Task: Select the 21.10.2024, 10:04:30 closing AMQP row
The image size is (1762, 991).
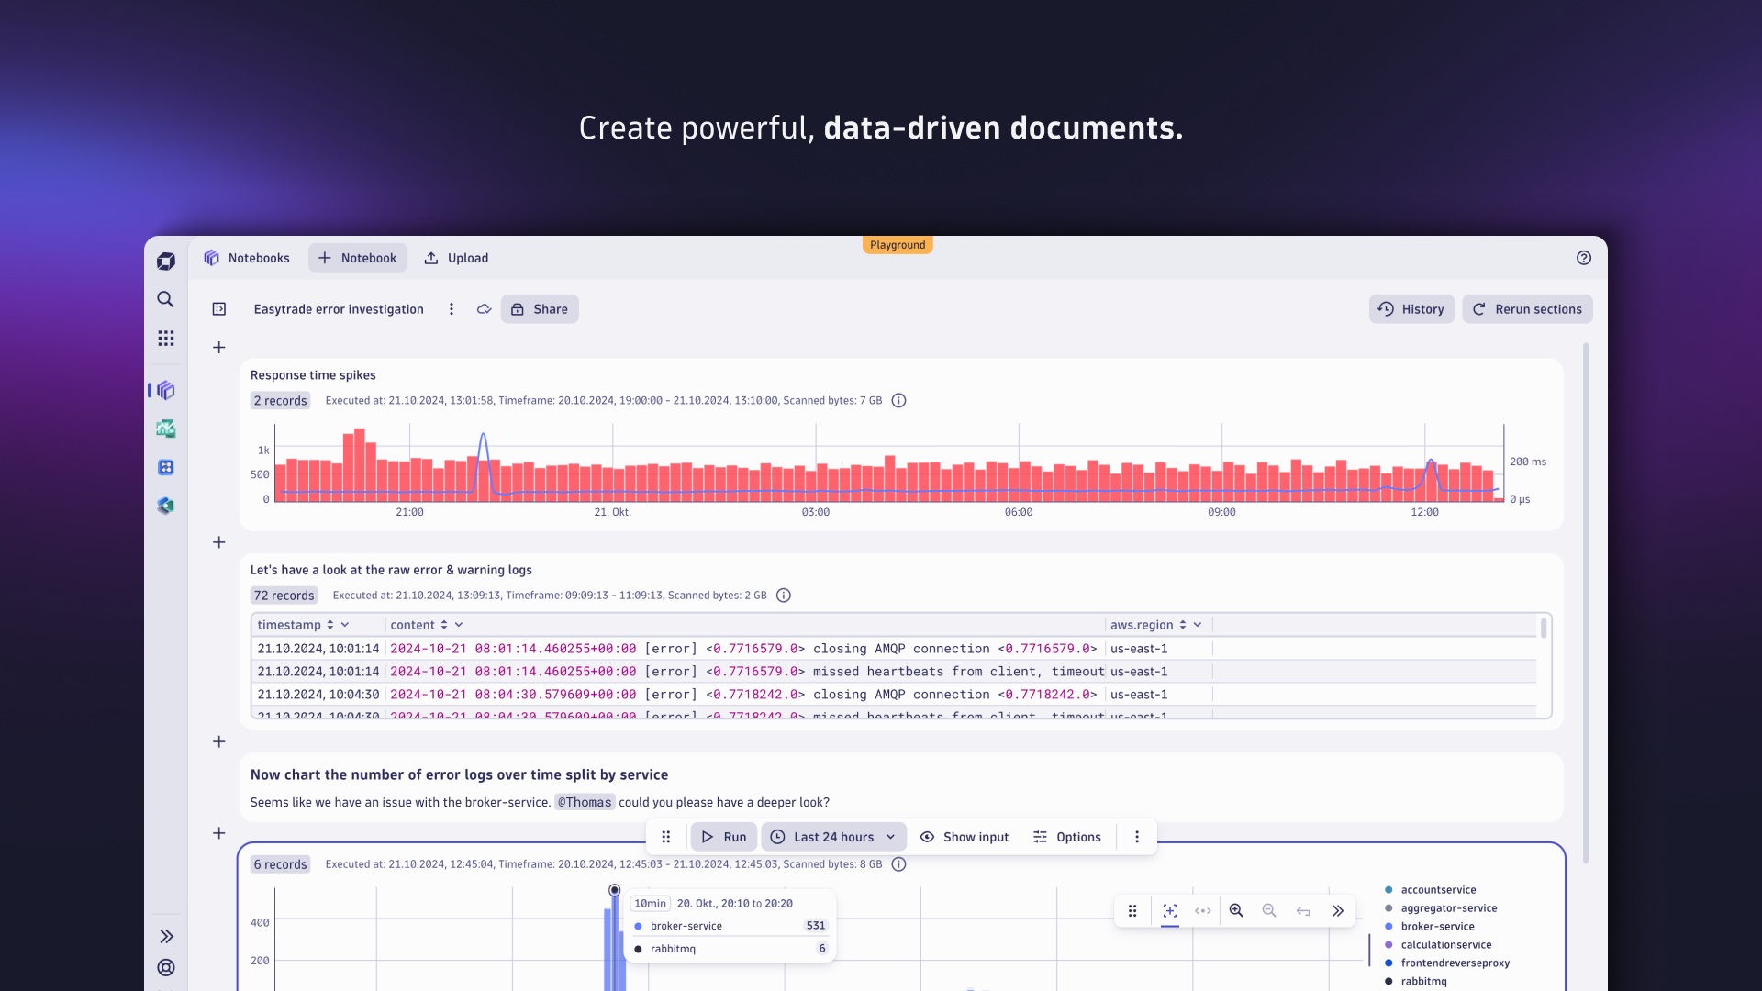Action: click(x=895, y=695)
